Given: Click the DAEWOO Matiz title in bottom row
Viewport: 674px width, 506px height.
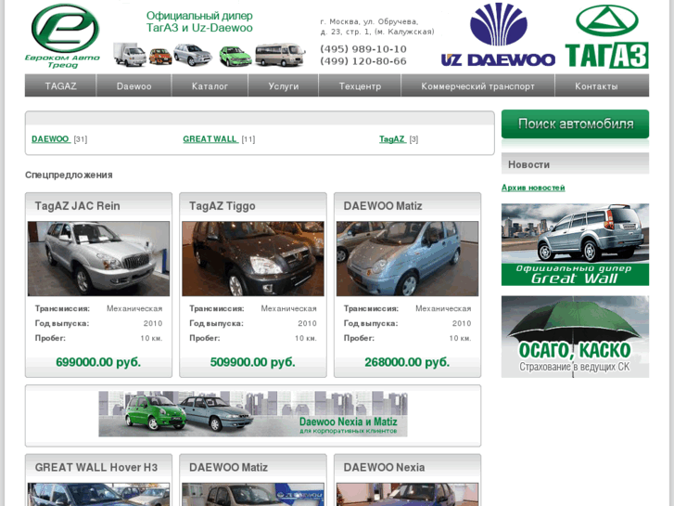Looking at the screenshot, I should pos(228,467).
